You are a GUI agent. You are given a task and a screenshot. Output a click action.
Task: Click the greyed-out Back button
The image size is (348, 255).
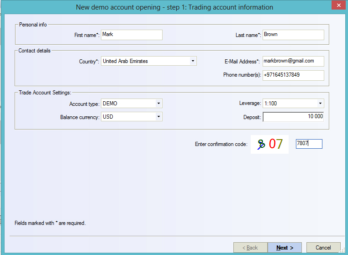point(250,248)
